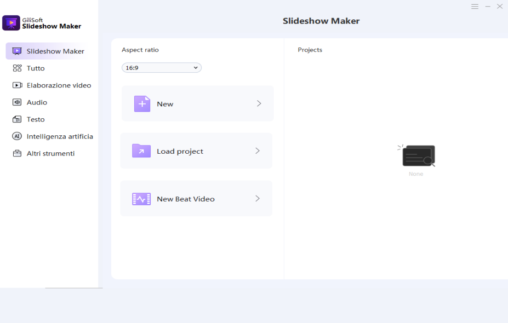Create a New slideshow project
This screenshot has width=508, height=323.
pyautogui.click(x=198, y=104)
